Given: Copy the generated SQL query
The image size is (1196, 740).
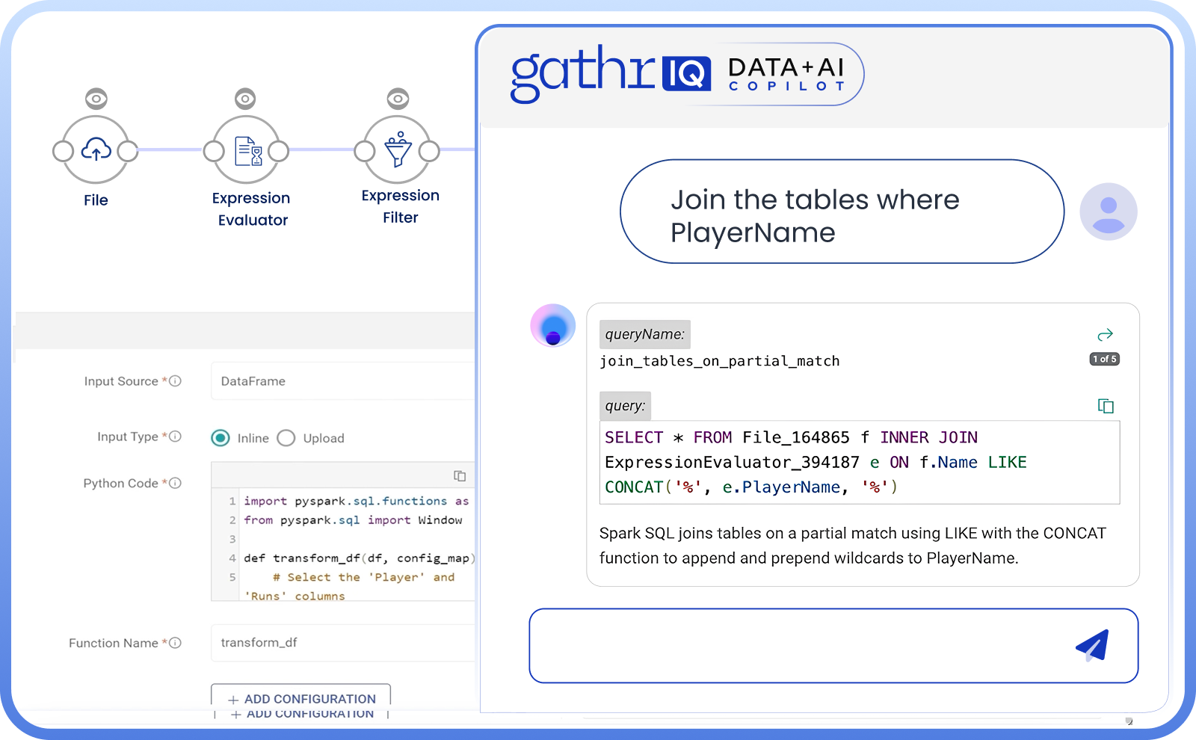Looking at the screenshot, I should tap(1106, 406).
